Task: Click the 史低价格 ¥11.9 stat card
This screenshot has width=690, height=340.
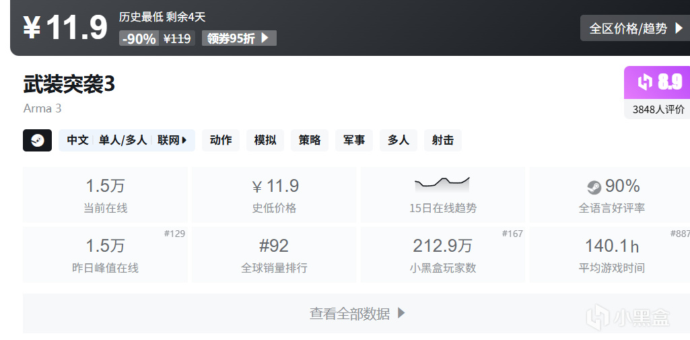Action: [274, 195]
